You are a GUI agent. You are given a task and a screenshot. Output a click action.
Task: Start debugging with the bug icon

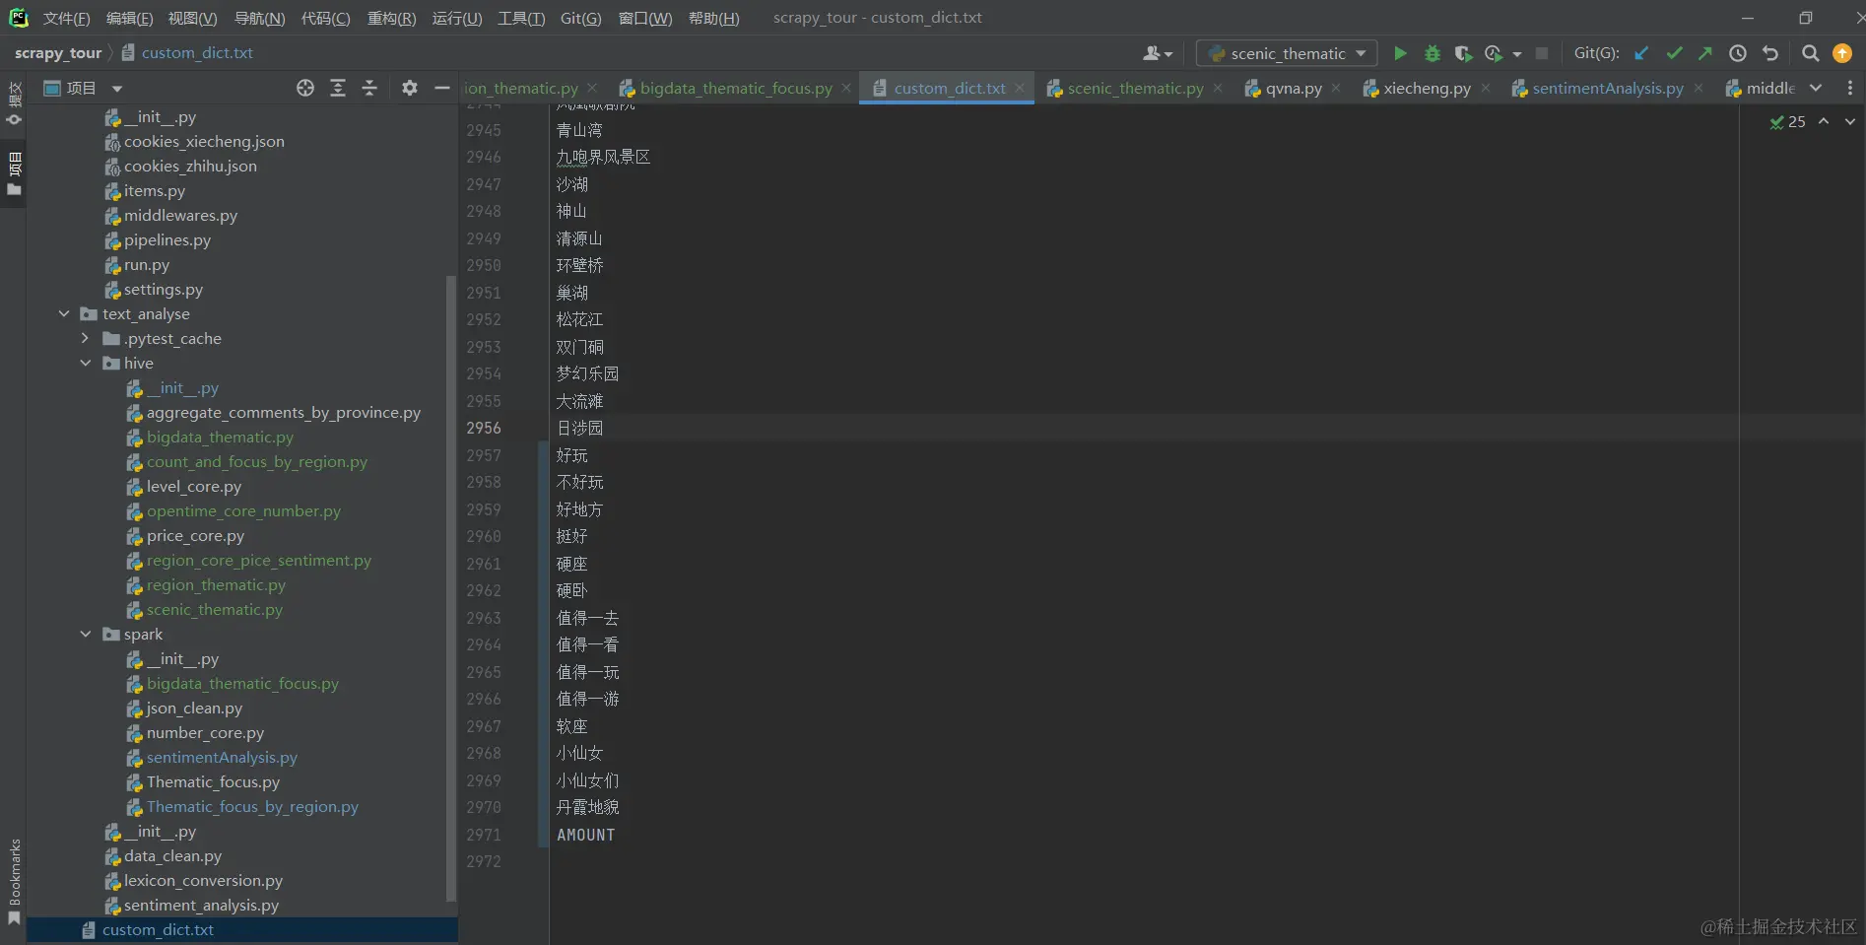tap(1433, 53)
